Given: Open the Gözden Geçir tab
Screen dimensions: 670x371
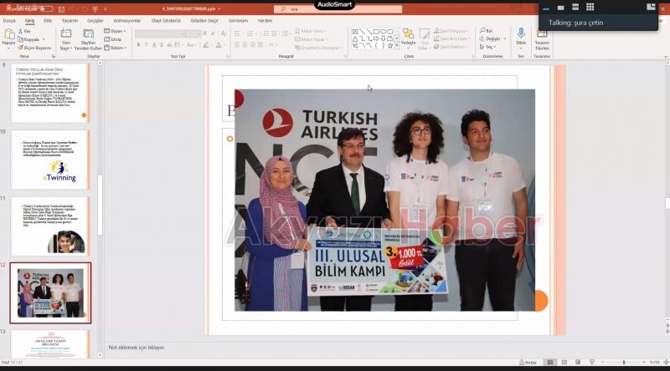Looking at the screenshot, I should point(204,20).
